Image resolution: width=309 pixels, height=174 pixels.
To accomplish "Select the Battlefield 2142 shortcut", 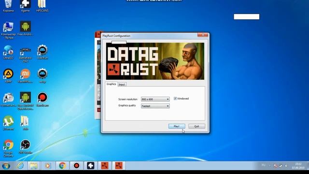I will click(25, 54).
